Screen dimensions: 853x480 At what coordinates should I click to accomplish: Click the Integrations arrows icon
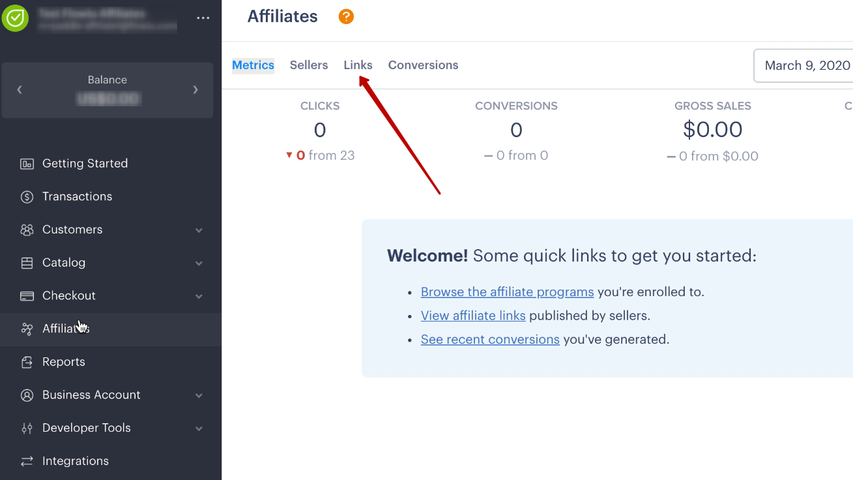click(x=27, y=461)
